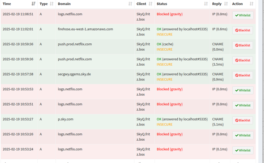Whitelist logs.netflix.com from 10:53:51
Screen dimensions: 264x163
(243, 105)
